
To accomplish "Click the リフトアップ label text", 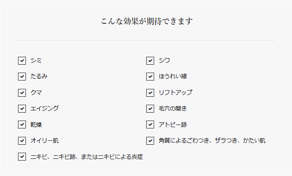I will point(176,92).
